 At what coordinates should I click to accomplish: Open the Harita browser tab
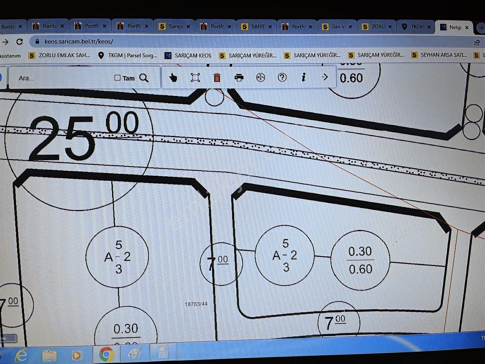click(x=48, y=26)
